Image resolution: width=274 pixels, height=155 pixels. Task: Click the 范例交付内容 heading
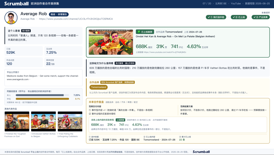click(95, 106)
